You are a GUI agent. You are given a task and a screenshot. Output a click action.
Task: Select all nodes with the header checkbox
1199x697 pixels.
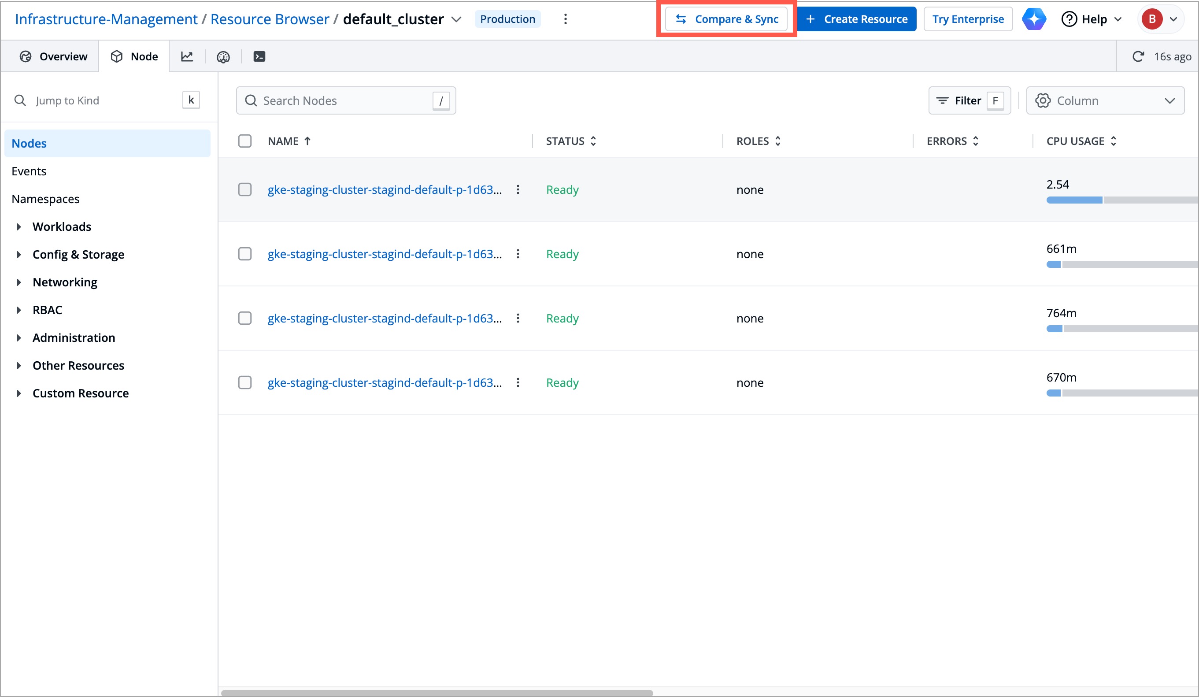[244, 141]
